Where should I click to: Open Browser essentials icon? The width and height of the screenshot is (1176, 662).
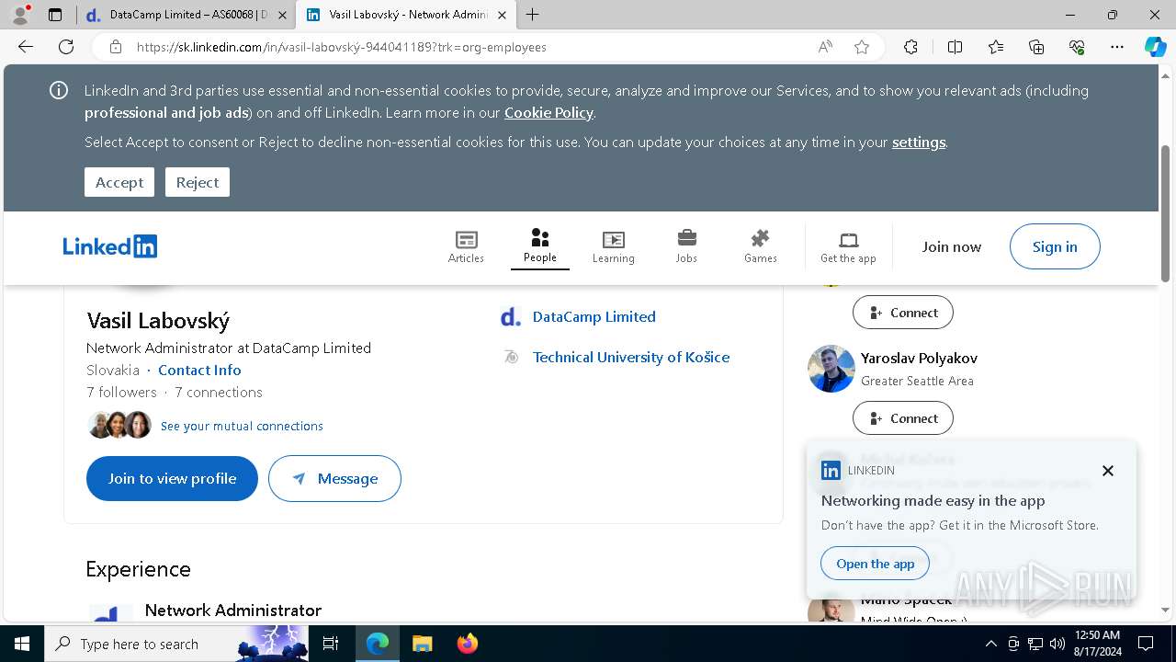point(1077,47)
